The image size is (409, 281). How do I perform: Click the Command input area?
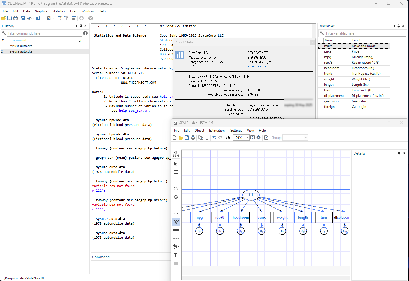(131, 267)
